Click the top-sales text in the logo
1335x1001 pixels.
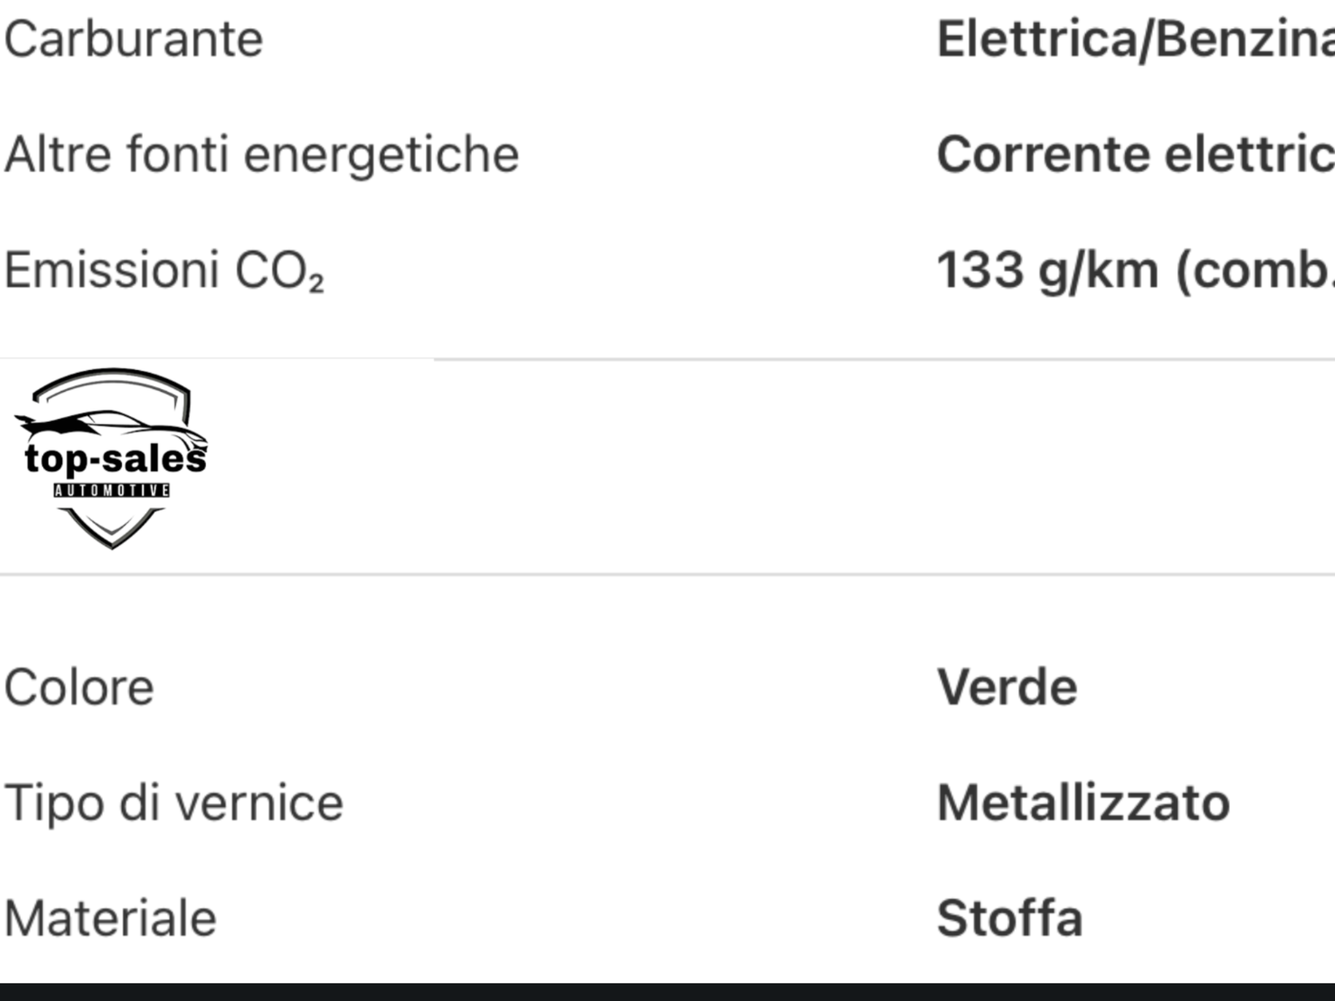pyautogui.click(x=115, y=459)
